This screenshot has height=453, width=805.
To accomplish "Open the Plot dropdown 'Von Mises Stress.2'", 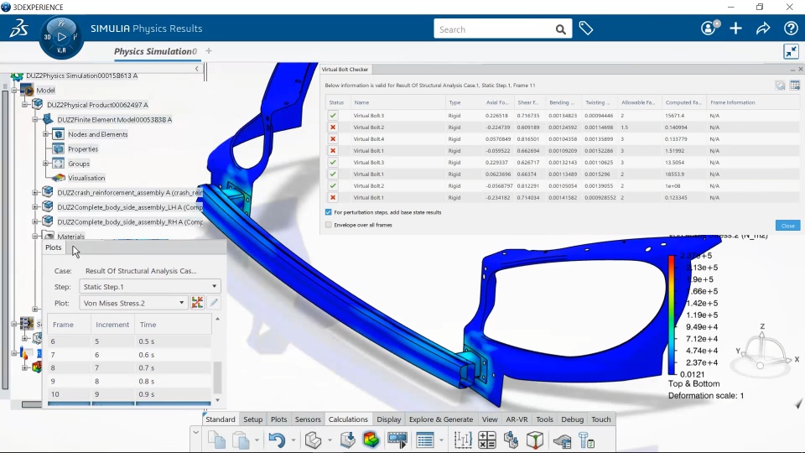I will 133,303.
